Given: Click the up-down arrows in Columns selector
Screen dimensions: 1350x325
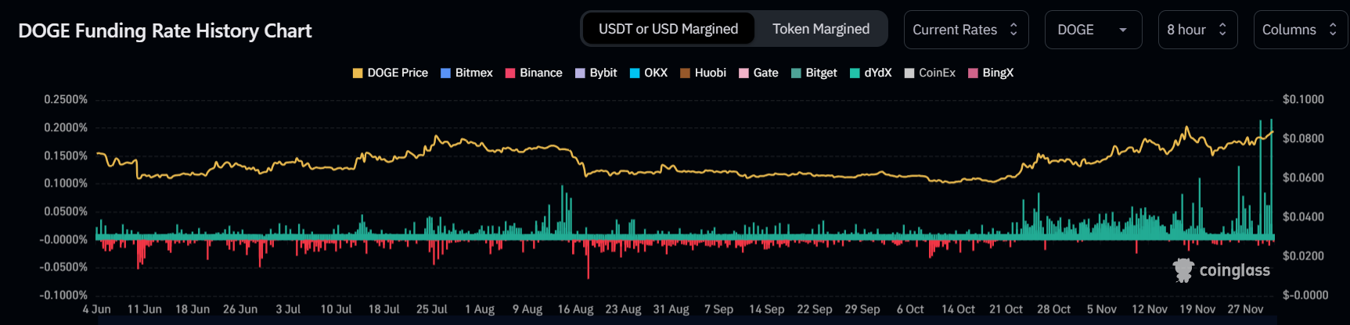Looking at the screenshot, I should click(1333, 30).
